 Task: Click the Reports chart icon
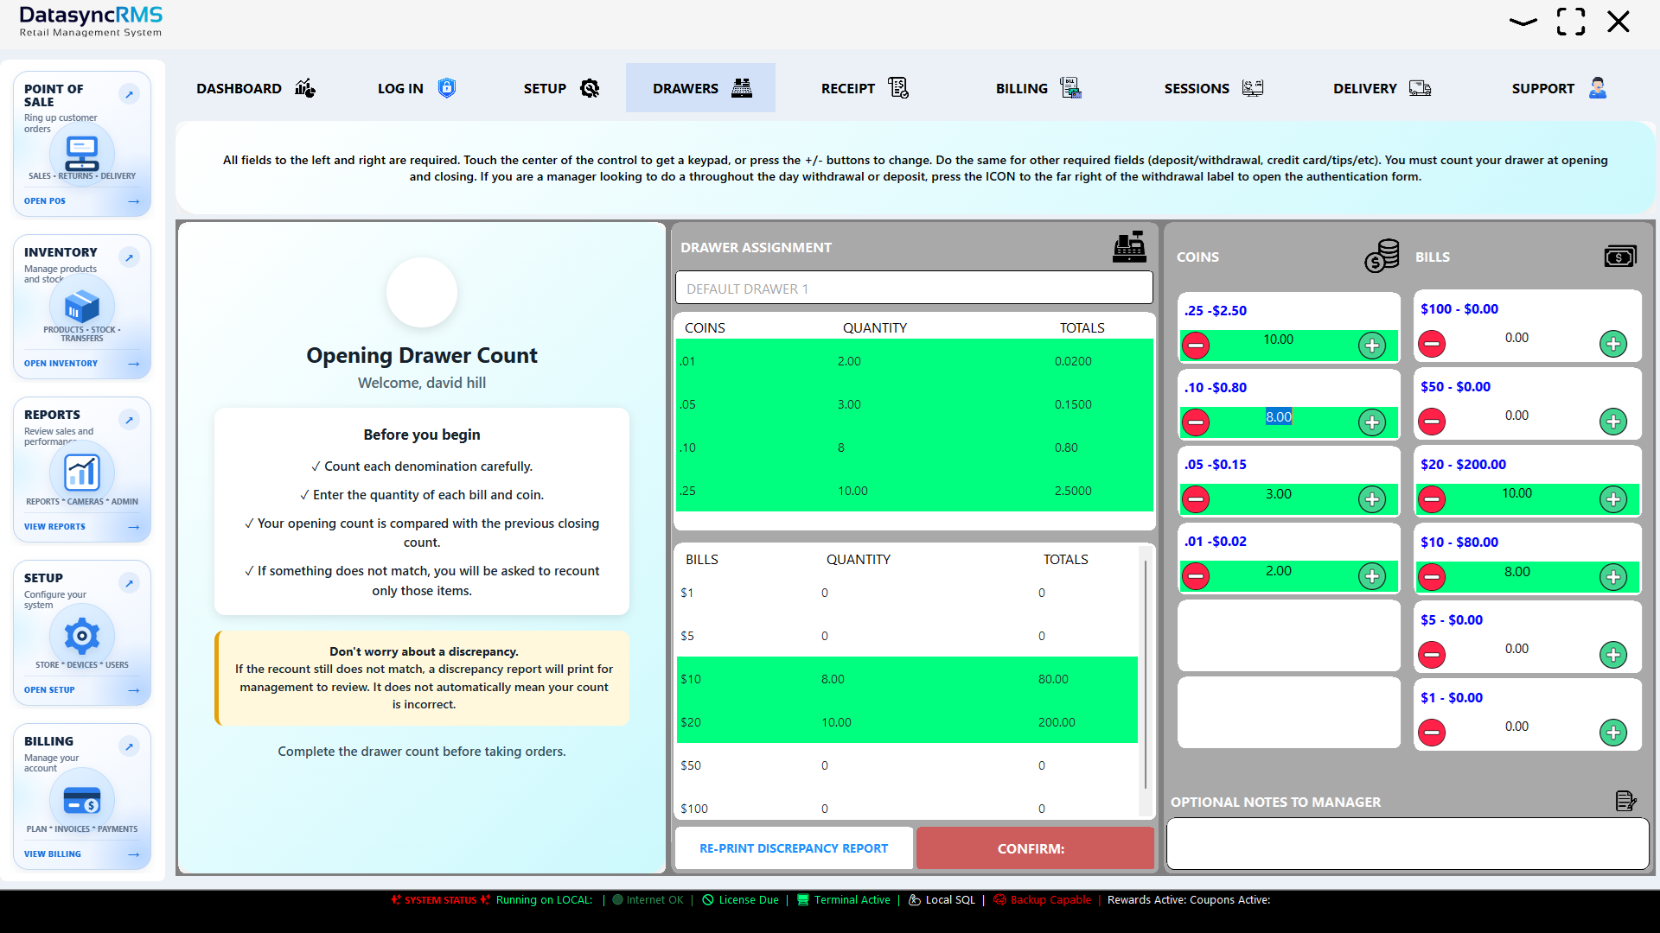click(x=82, y=472)
